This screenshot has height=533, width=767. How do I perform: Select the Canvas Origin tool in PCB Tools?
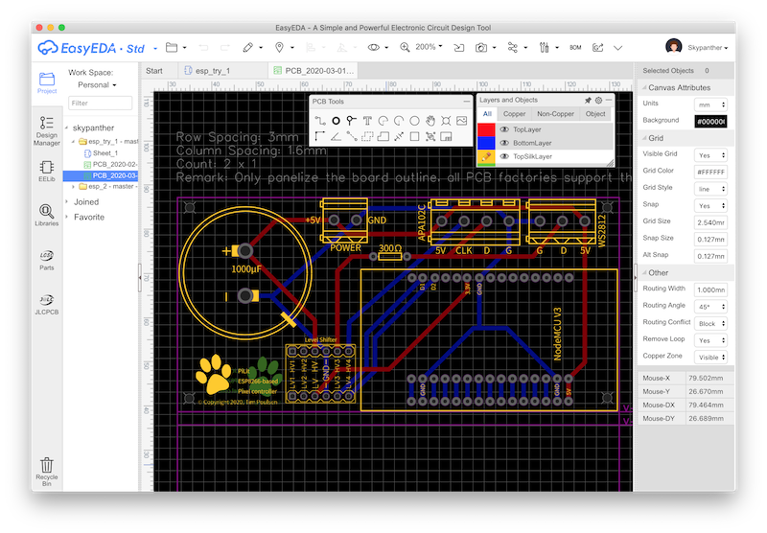pos(320,136)
